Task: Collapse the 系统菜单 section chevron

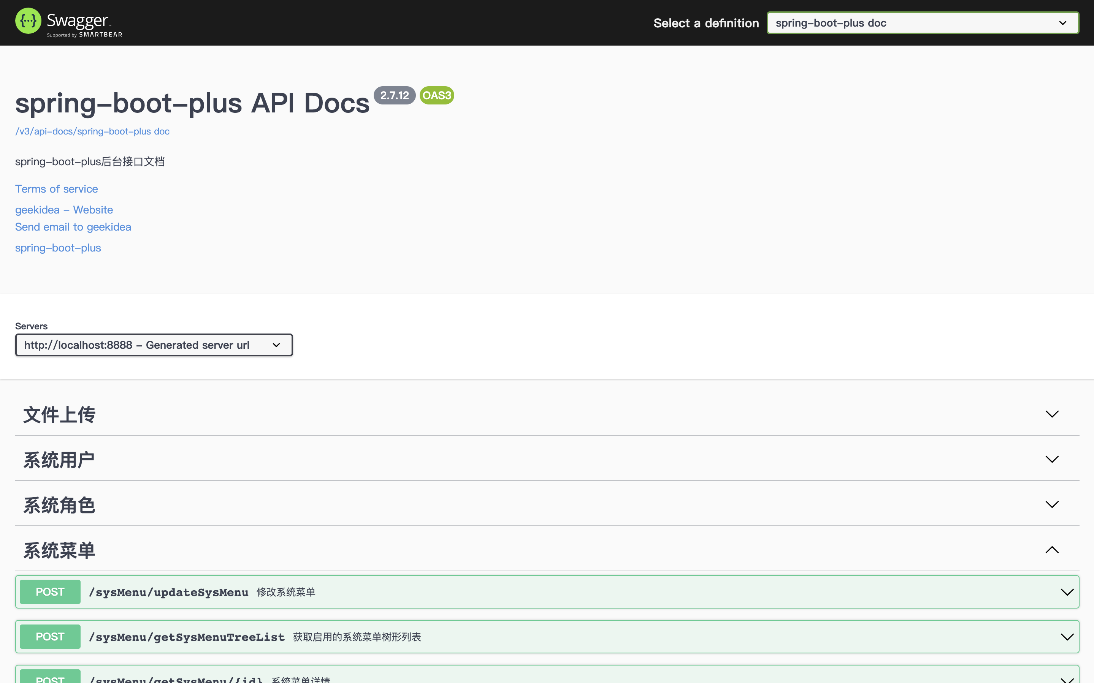Action: pos(1051,550)
